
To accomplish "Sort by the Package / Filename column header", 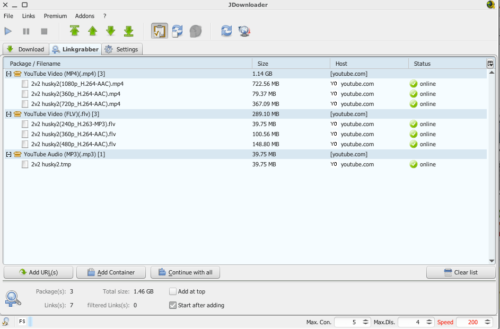I will pos(128,64).
